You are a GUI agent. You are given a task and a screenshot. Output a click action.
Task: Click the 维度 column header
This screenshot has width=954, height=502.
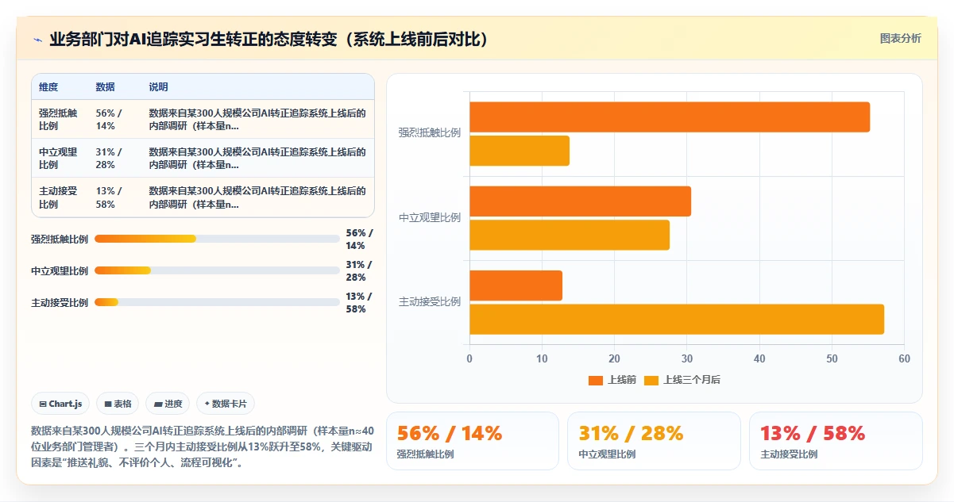(48, 87)
